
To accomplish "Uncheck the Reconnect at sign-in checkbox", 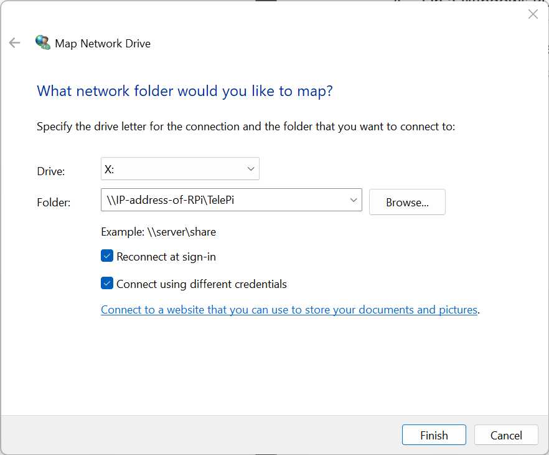I will [x=107, y=256].
